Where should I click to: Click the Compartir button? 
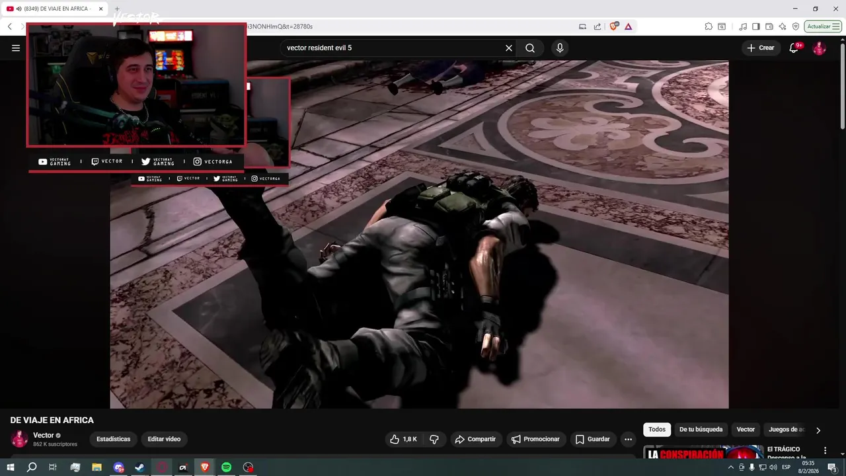(475, 439)
